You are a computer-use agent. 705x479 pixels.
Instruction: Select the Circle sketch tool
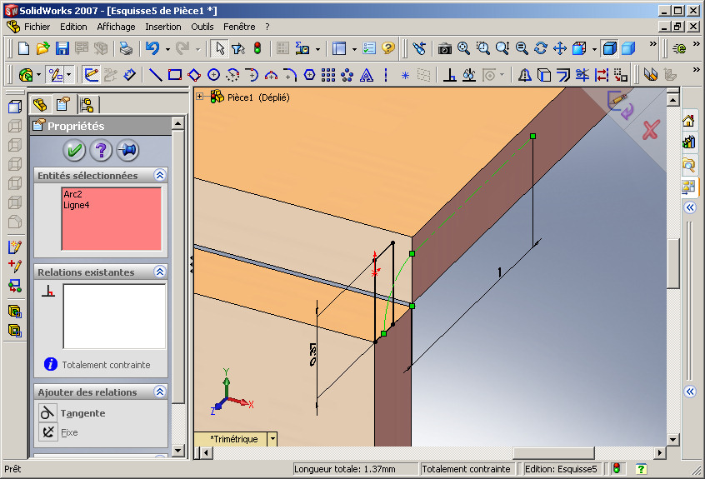tap(213, 75)
